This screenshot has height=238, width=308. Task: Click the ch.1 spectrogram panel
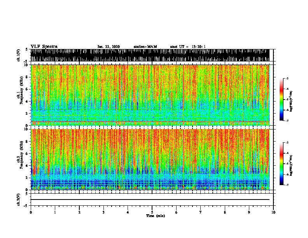(x=150, y=95)
